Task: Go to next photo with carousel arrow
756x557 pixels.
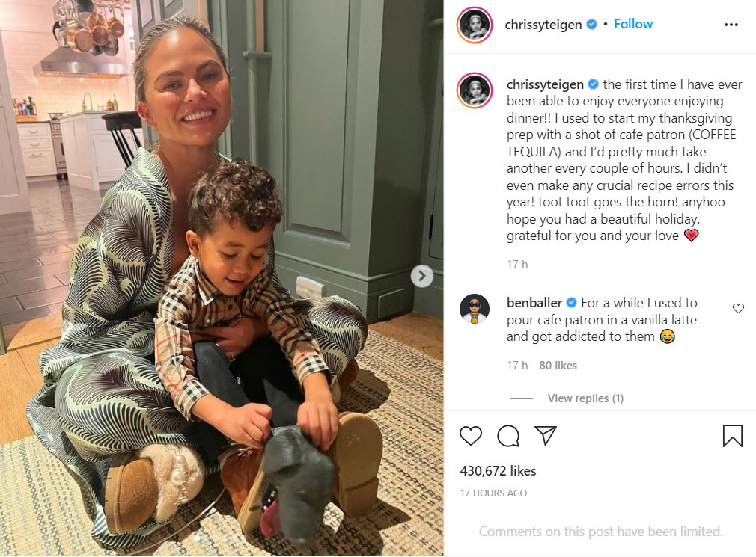Action: click(422, 276)
